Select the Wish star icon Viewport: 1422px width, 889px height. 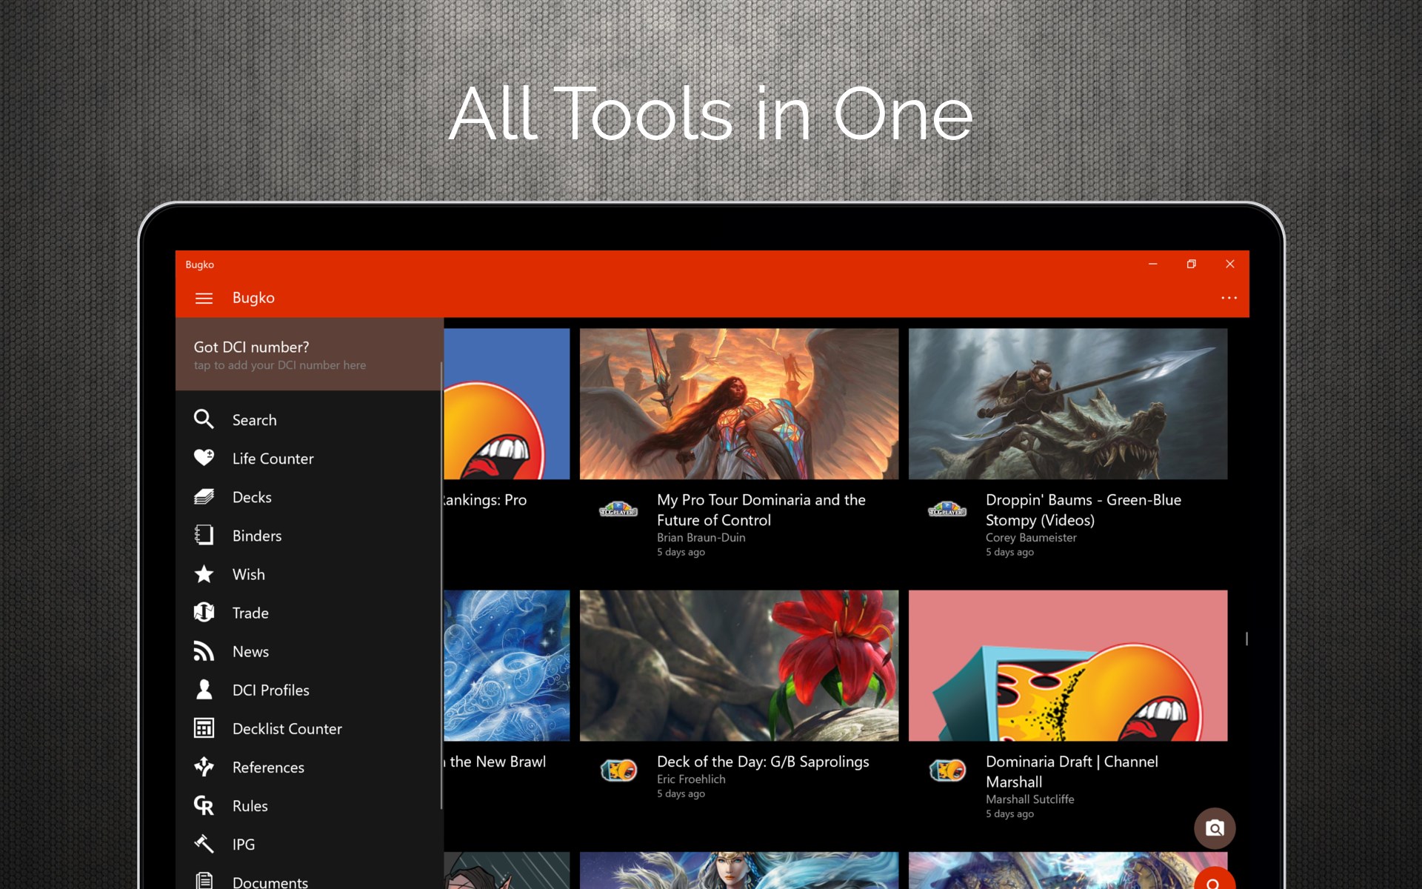pyautogui.click(x=204, y=574)
